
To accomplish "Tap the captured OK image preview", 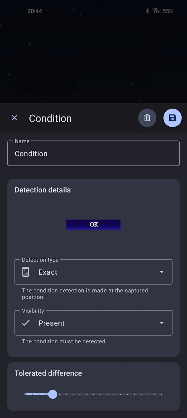I will (x=93, y=224).
